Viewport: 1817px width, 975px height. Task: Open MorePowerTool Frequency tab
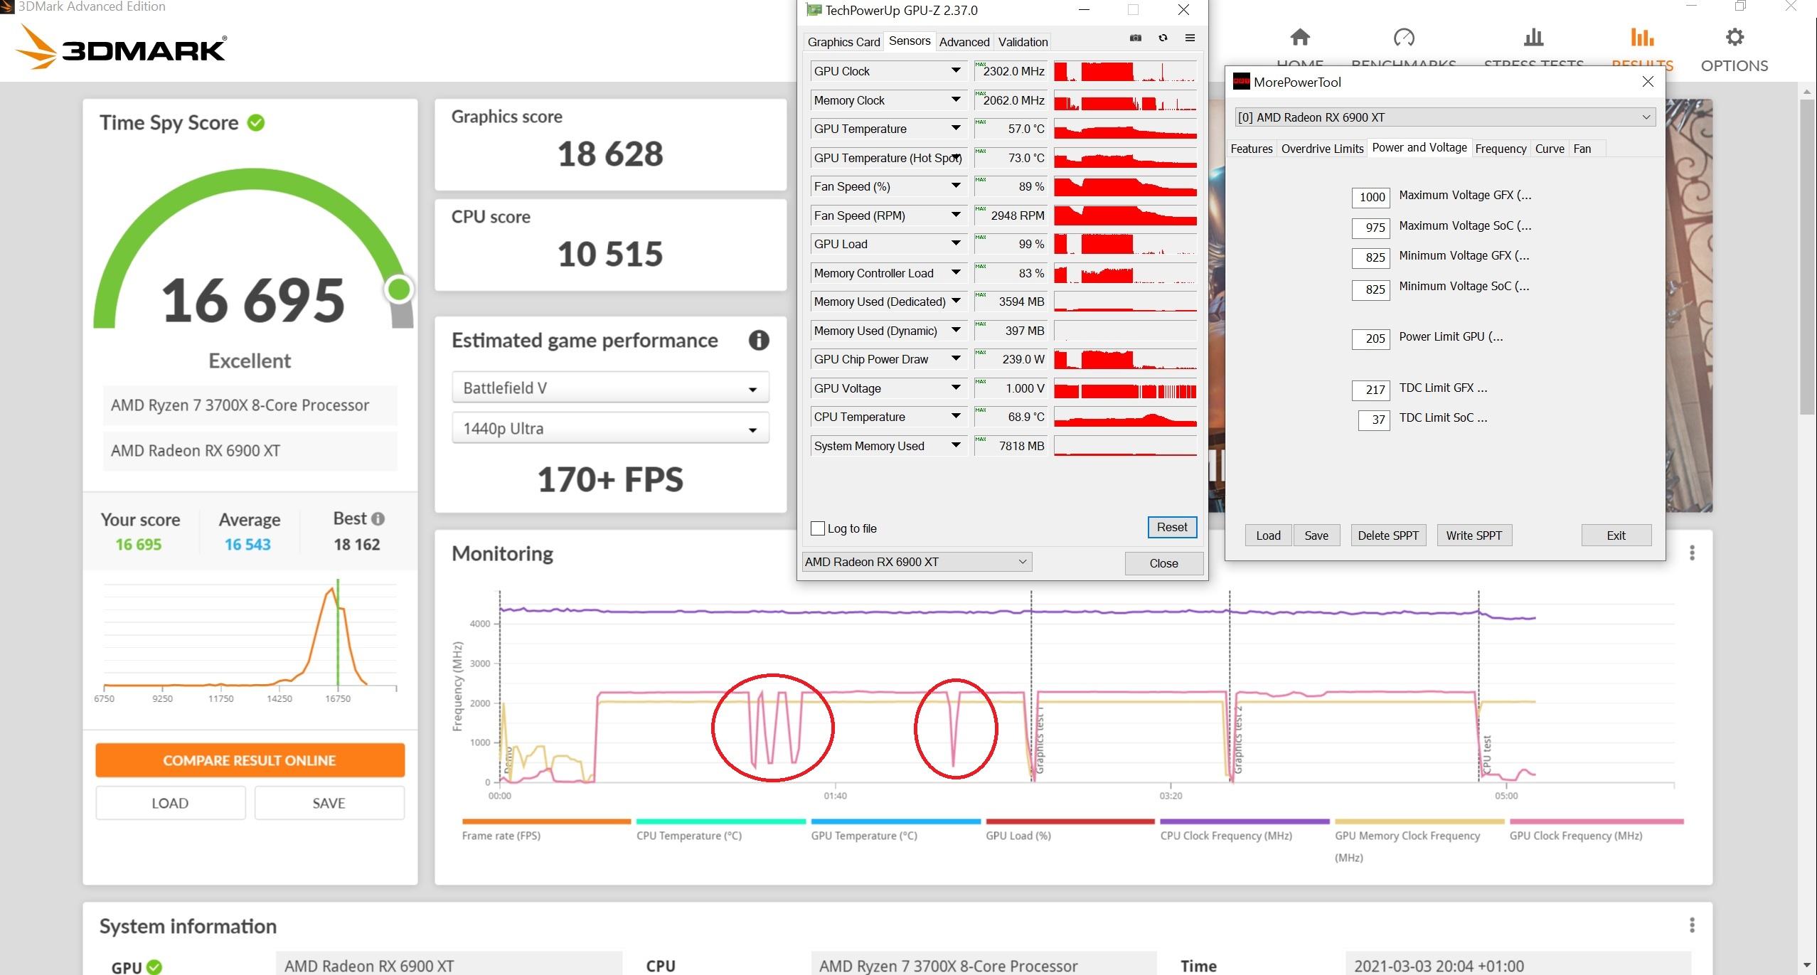click(x=1501, y=149)
